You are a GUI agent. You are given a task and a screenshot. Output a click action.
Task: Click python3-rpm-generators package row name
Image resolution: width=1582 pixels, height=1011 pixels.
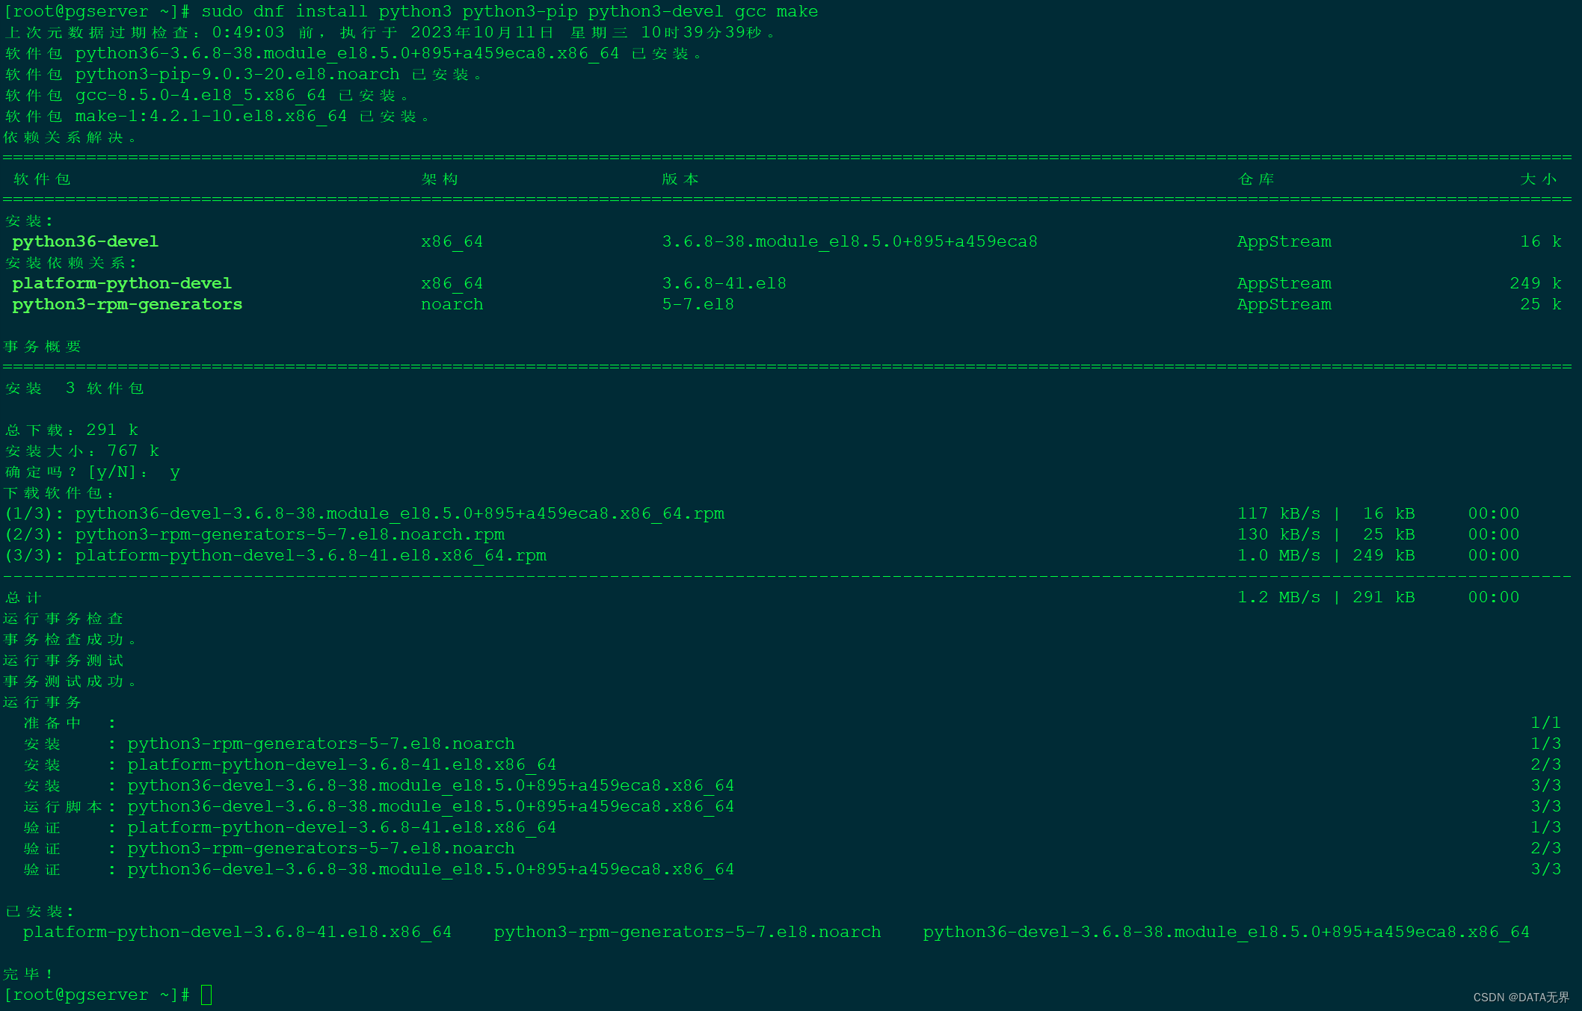pos(127,305)
